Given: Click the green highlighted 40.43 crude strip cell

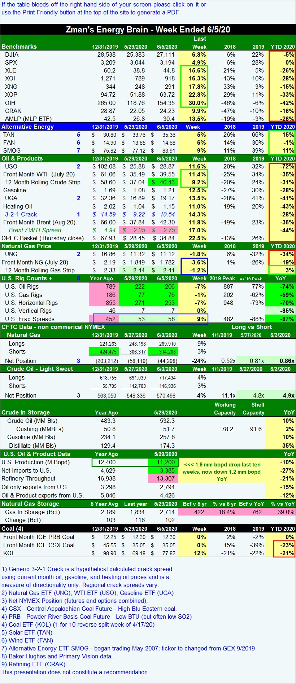Looking at the screenshot, I should click(x=162, y=182).
